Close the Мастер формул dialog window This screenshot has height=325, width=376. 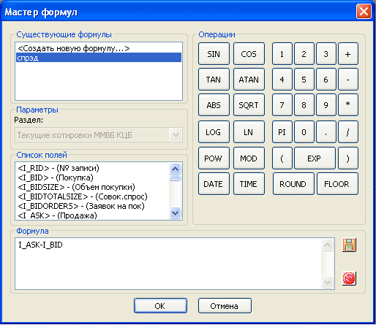click(x=364, y=12)
